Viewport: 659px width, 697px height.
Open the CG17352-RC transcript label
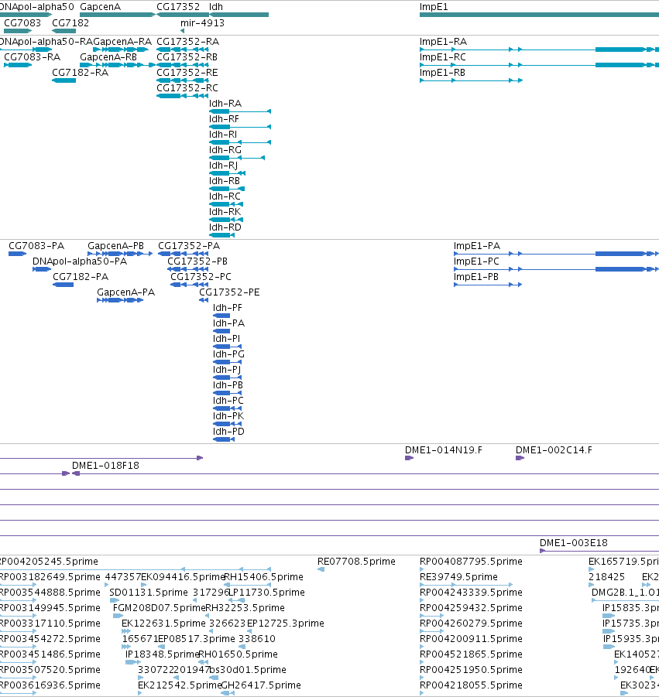[187, 88]
